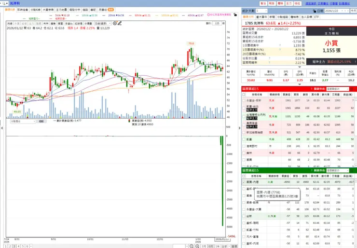Click the search magnifier icon at top left
The image size is (357, 248).
point(4,3)
